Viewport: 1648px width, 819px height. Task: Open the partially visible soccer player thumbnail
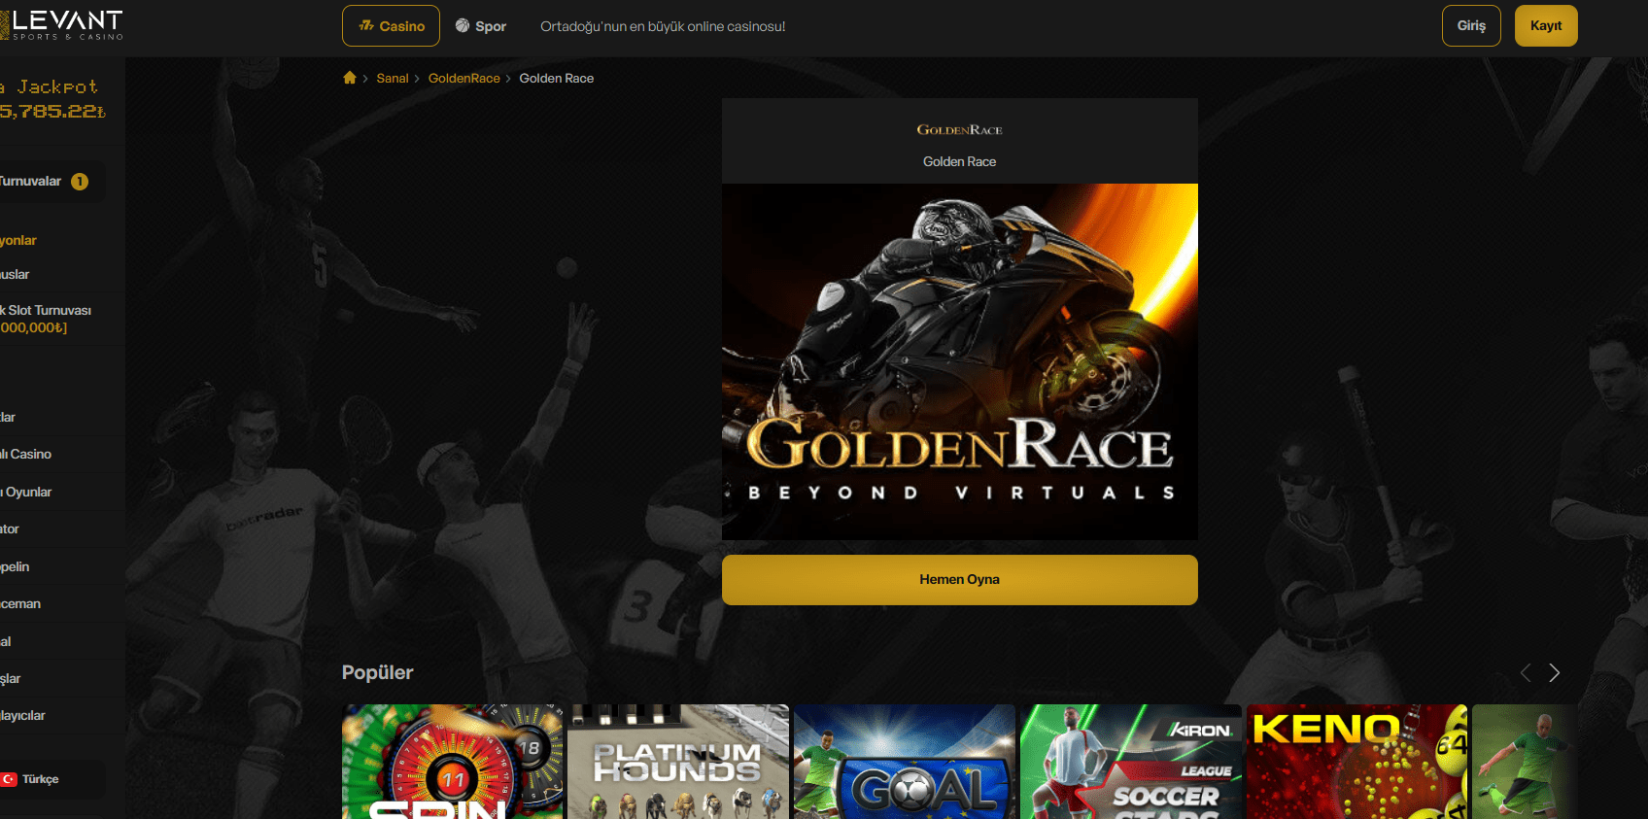[1525, 762]
